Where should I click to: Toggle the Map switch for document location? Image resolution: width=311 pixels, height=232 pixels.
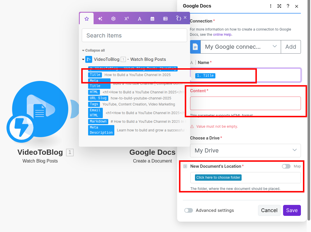(286, 166)
